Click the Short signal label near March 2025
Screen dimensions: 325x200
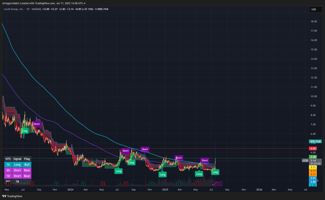179,158
